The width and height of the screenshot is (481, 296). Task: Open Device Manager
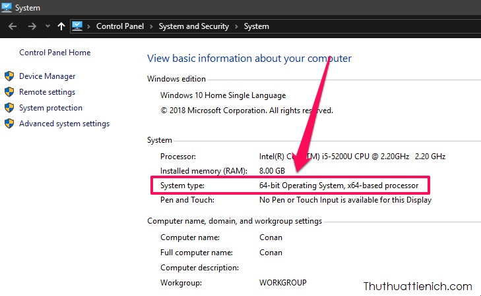click(x=48, y=76)
